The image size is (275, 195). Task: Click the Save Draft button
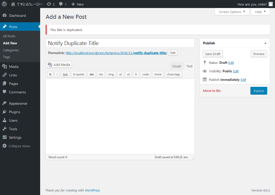(213, 54)
